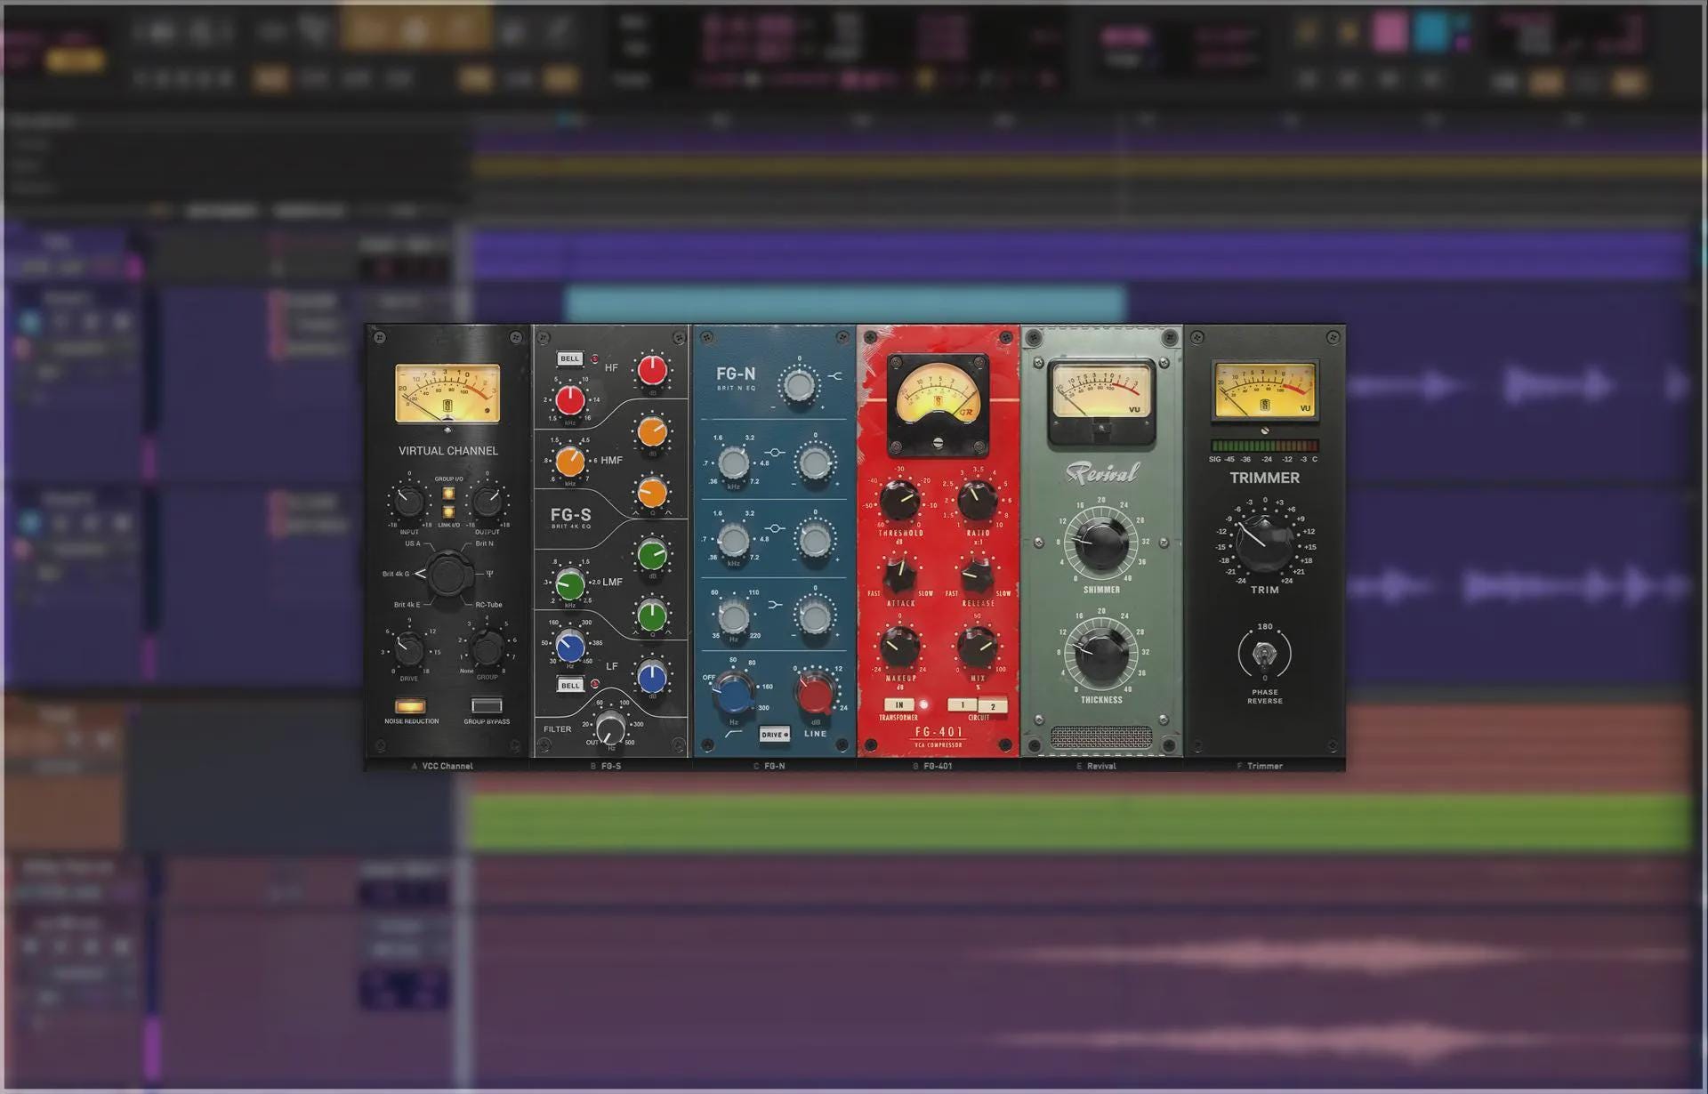The height and width of the screenshot is (1094, 1708).
Task: Click the Virtual Channel Drive knob
Action: 408,648
